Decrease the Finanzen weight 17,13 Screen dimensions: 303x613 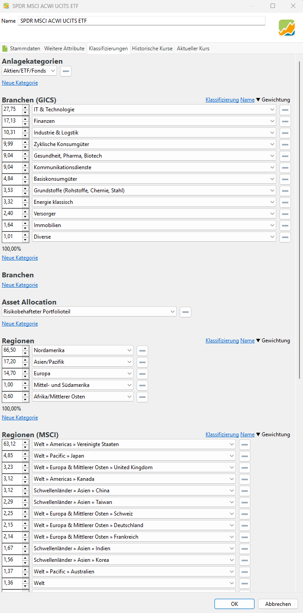click(x=25, y=124)
